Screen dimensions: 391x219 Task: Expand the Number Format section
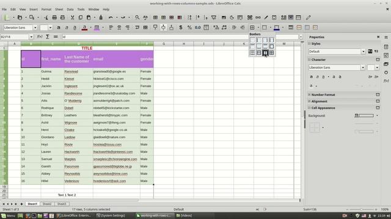tap(309, 95)
